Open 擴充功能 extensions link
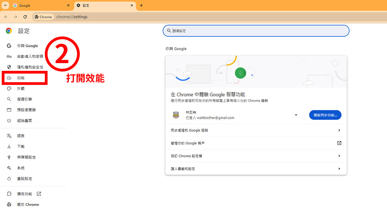387x218 pixels. [x=24, y=194]
